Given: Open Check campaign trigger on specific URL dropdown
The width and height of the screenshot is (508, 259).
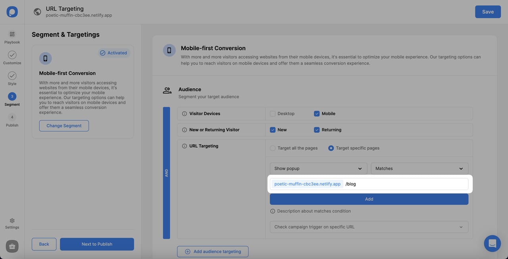Looking at the screenshot, I should [369, 227].
